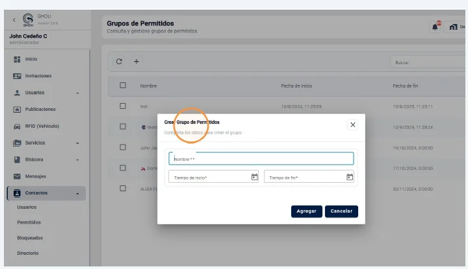Image resolution: width=468 pixels, height=269 pixels.
Task: Expand the Usuarios menu arrow
Action: (x=77, y=93)
